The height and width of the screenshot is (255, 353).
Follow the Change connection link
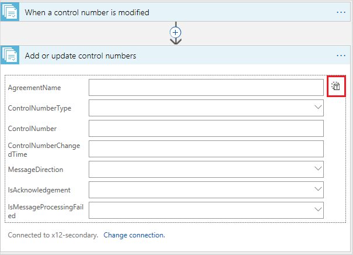[x=134, y=235]
